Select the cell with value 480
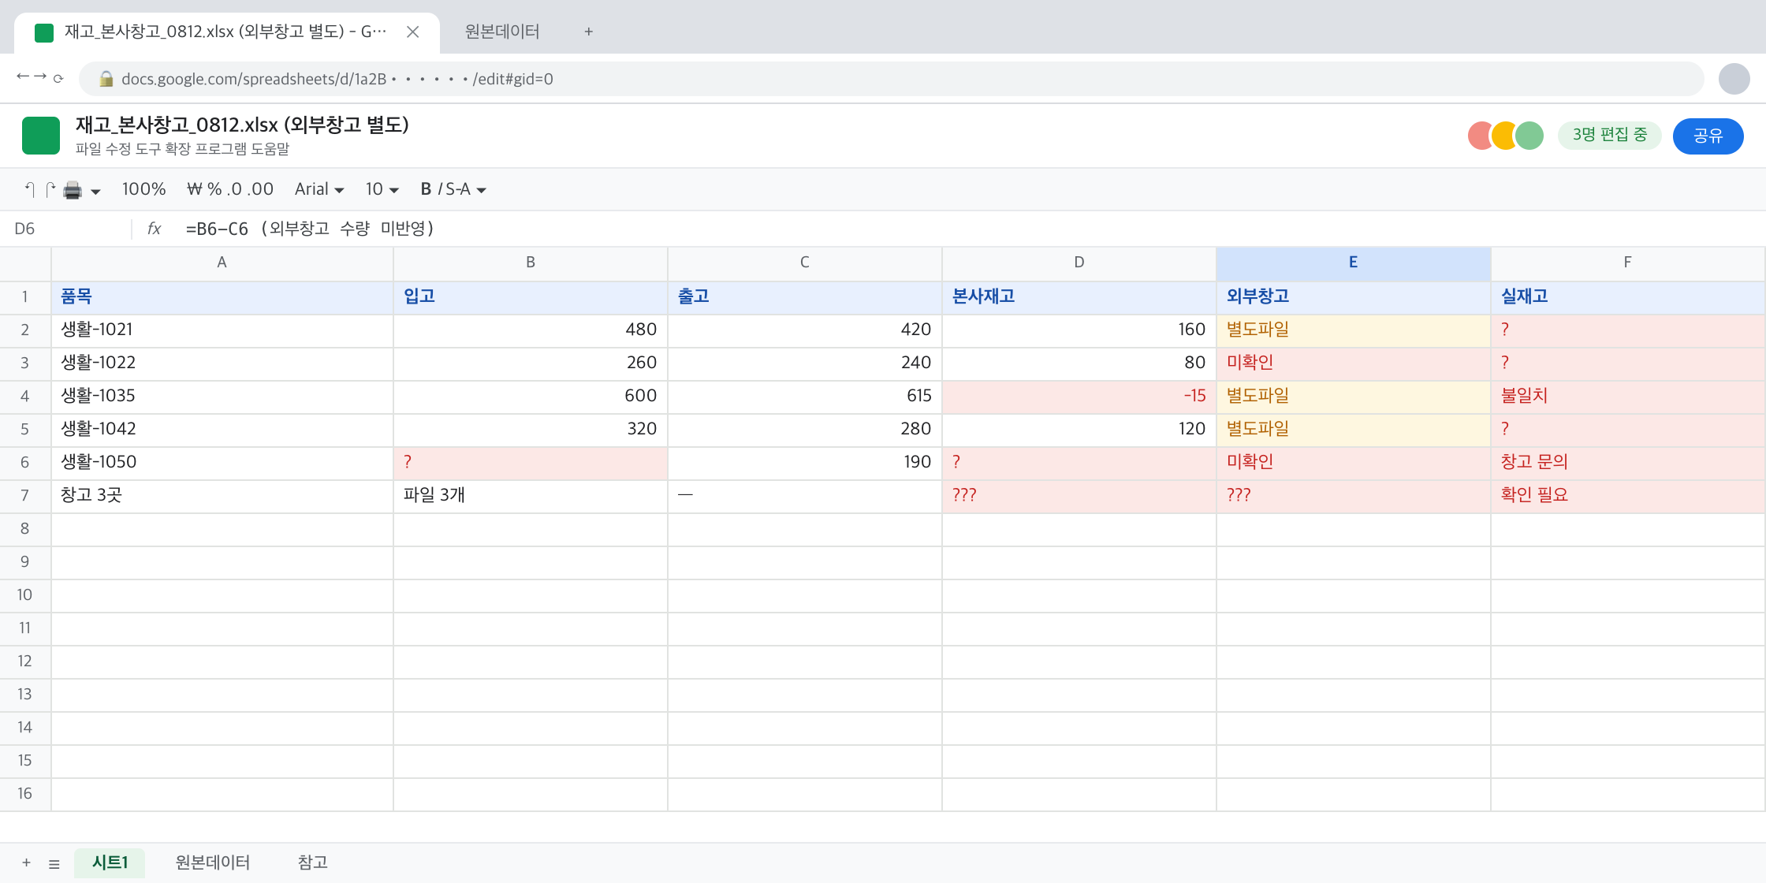Screen dimensions: 1766x883 point(530,330)
